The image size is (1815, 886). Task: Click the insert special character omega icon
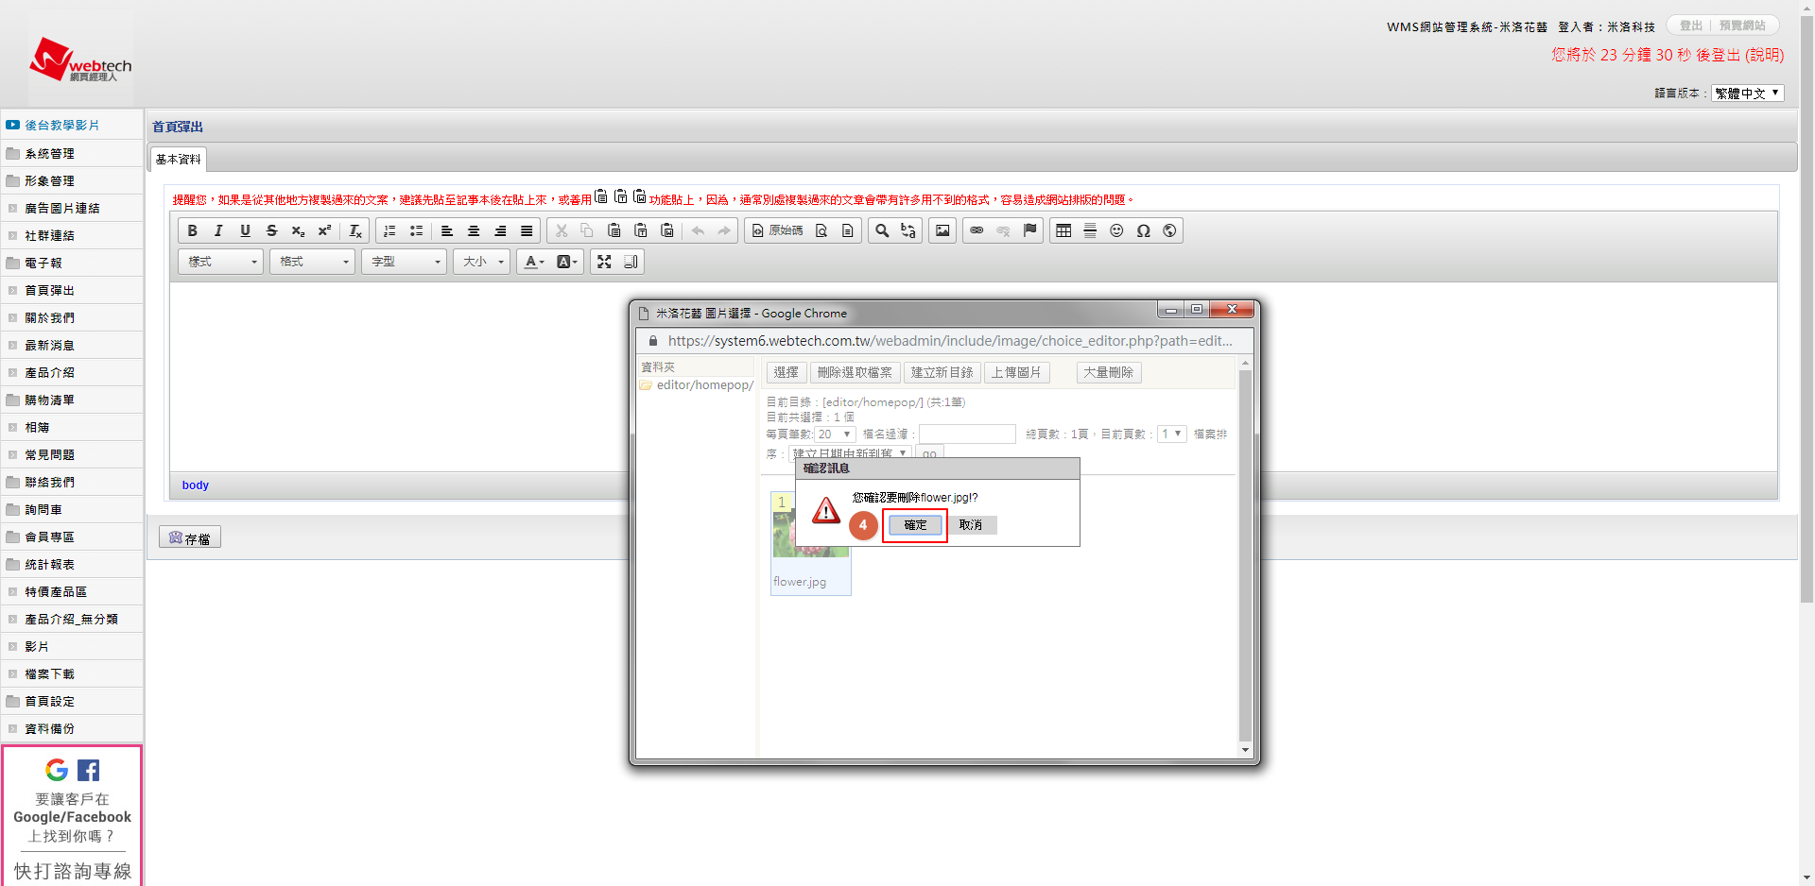click(x=1143, y=230)
